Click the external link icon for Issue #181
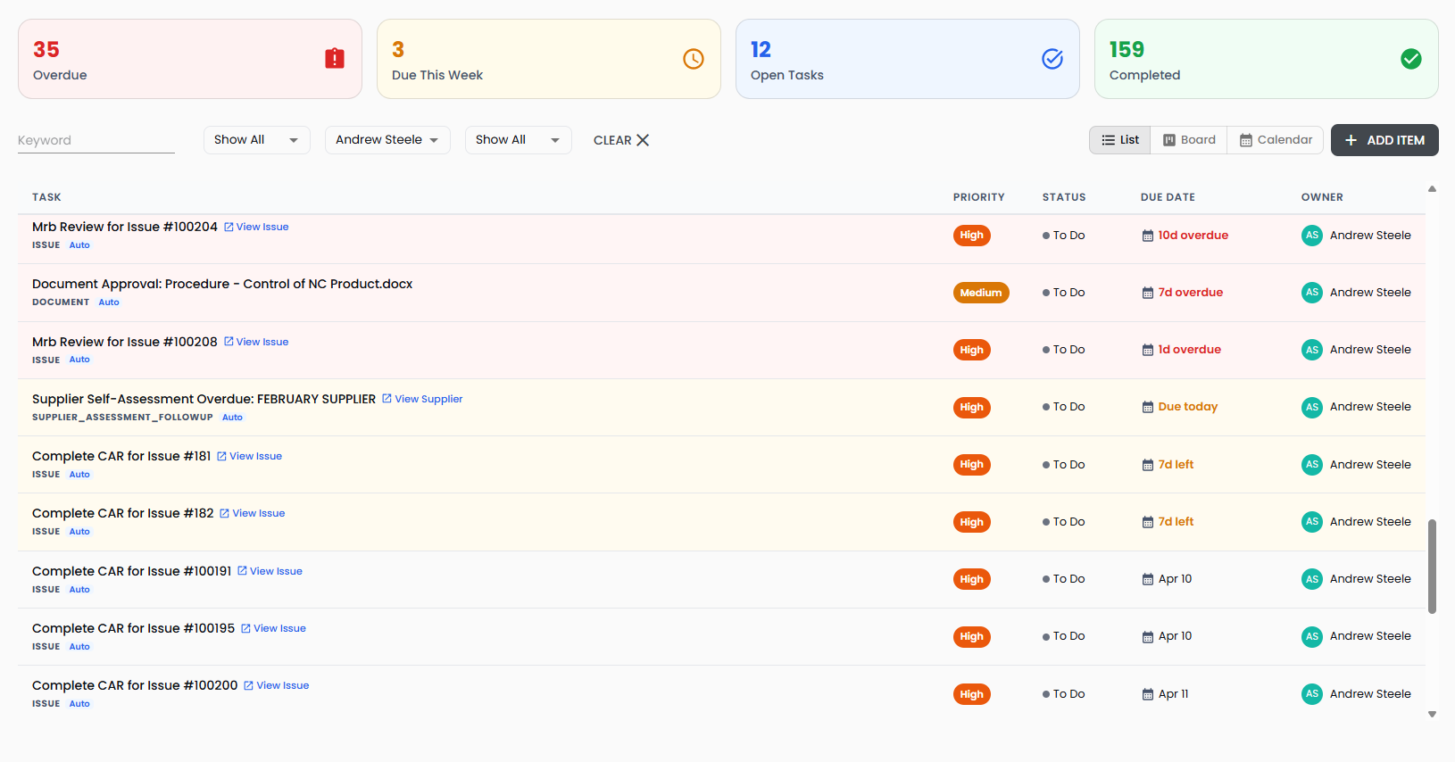The image size is (1455, 762). tap(222, 456)
